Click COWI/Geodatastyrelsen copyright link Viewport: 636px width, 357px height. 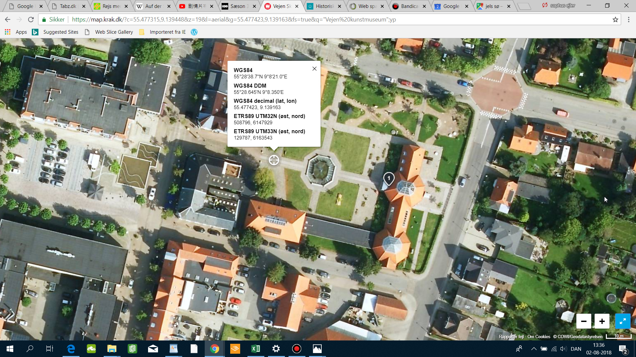578,337
